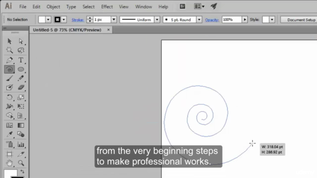
Task: Click the opacity 100% field
Action: (232, 20)
